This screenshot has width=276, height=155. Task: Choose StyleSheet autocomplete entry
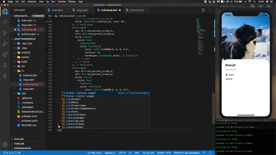coord(106,112)
